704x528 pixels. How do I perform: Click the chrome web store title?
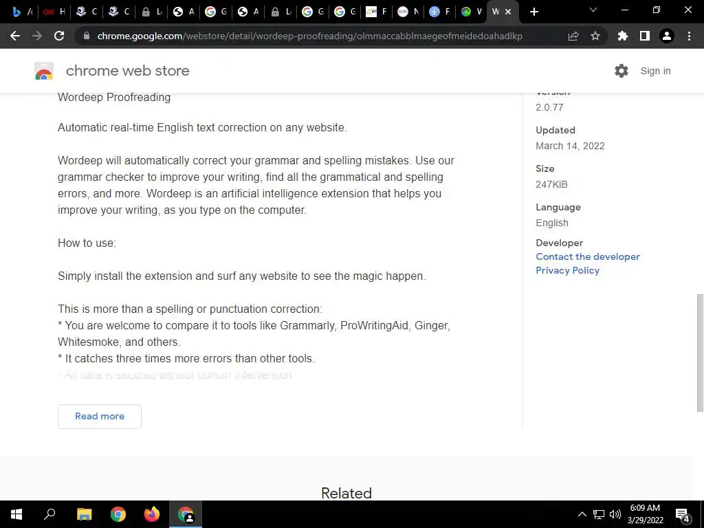(x=127, y=71)
